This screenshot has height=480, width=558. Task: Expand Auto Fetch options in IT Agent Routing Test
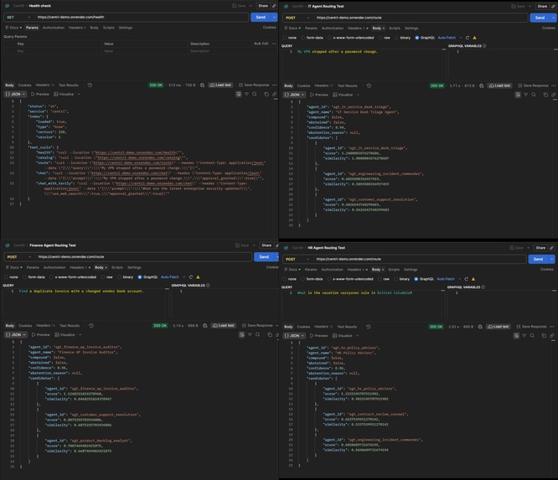[x=461, y=38]
